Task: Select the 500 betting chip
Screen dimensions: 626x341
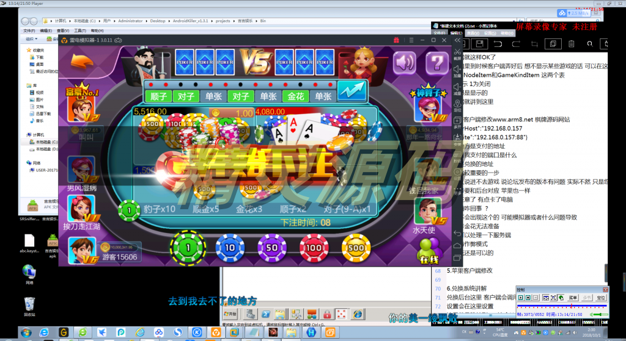Action: point(356,248)
